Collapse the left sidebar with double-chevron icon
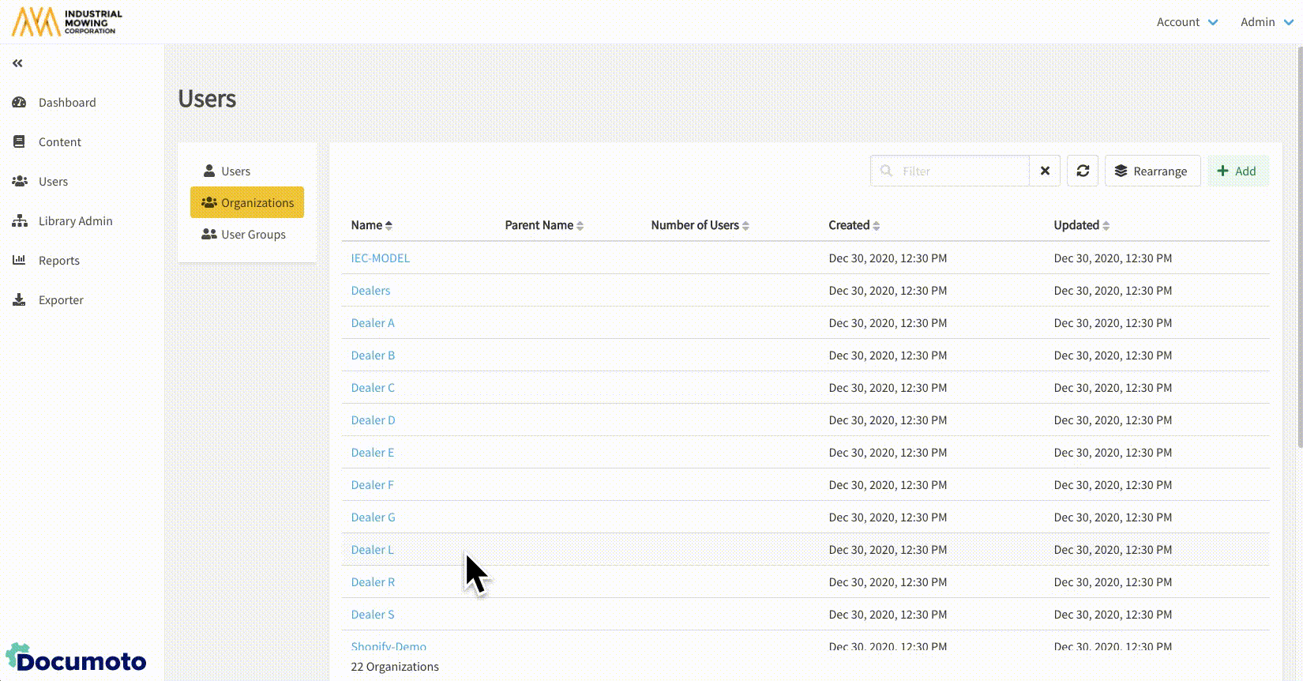This screenshot has height=681, width=1303. point(17,63)
